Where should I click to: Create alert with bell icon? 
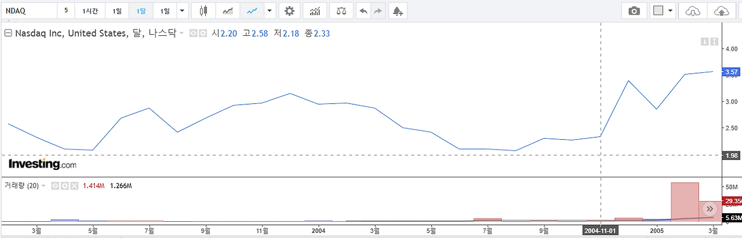tap(398, 11)
